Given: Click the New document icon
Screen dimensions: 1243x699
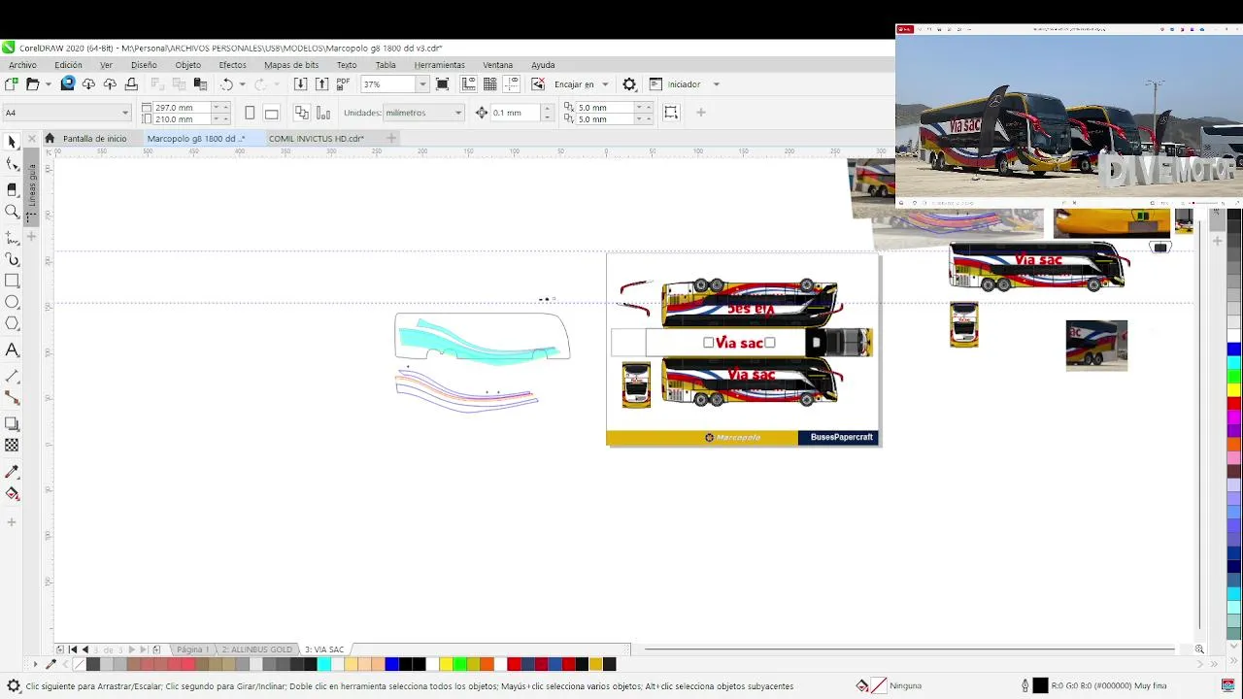Looking at the screenshot, I should [x=12, y=84].
